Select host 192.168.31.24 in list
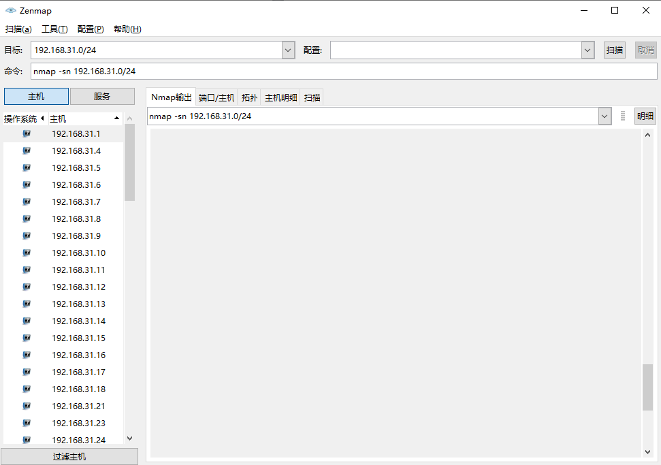 click(63, 440)
